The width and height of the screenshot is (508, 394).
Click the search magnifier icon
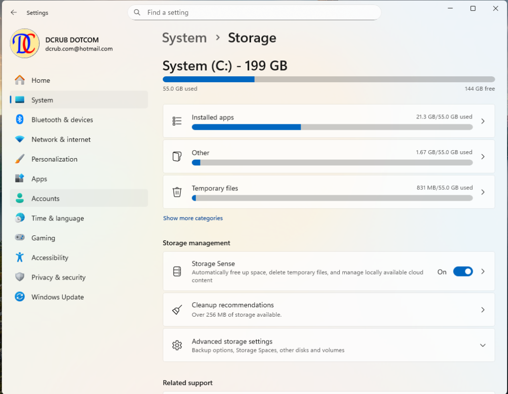pyautogui.click(x=137, y=12)
